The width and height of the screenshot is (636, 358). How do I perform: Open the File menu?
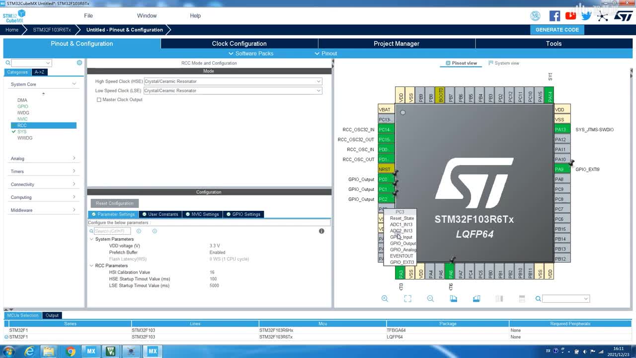tap(88, 15)
